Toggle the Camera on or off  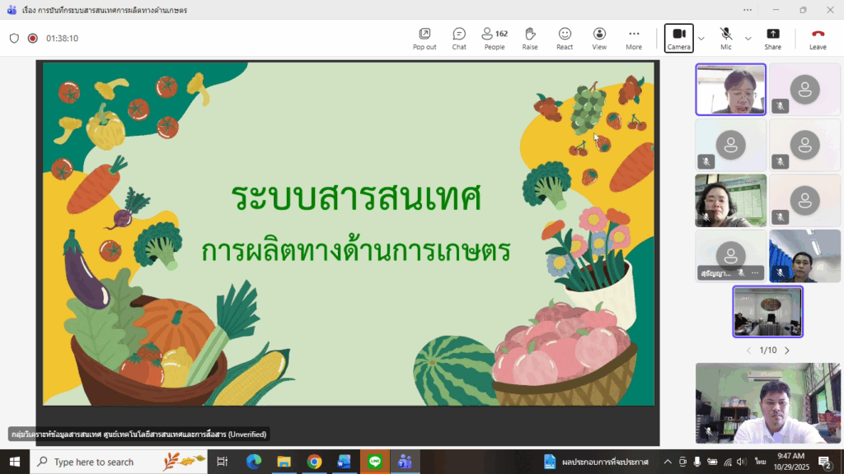679,38
